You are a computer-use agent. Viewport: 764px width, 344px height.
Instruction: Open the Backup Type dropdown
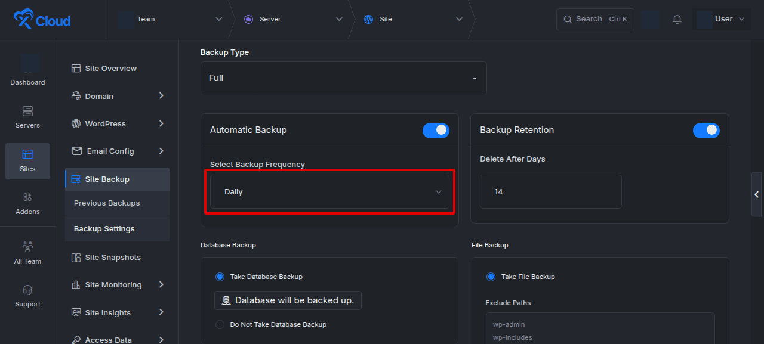coord(344,78)
